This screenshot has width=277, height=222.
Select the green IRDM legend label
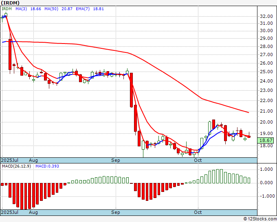(7, 9)
